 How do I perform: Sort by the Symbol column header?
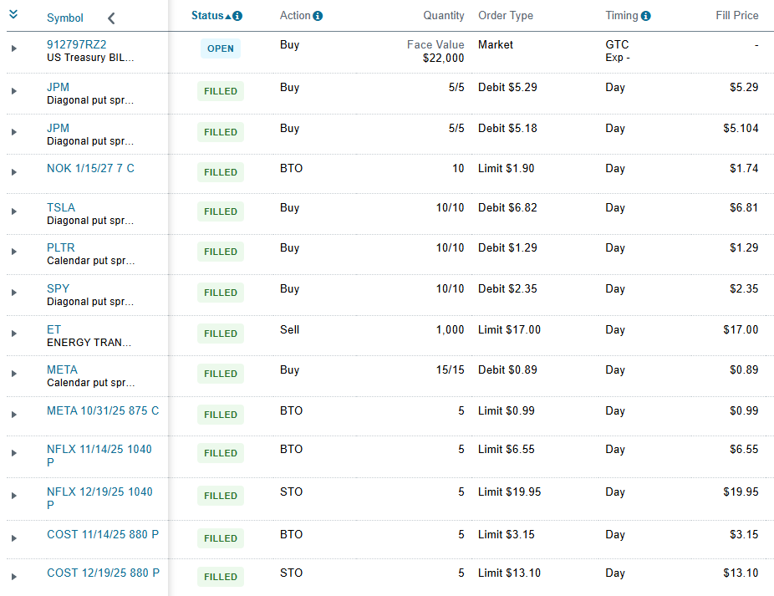(x=64, y=18)
